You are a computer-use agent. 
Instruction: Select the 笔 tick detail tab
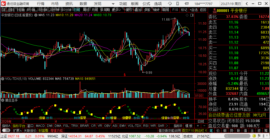211,130
